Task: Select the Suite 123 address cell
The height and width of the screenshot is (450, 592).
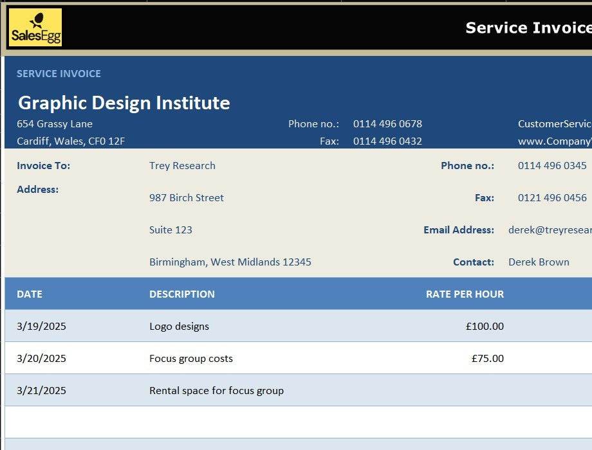Action: point(171,230)
